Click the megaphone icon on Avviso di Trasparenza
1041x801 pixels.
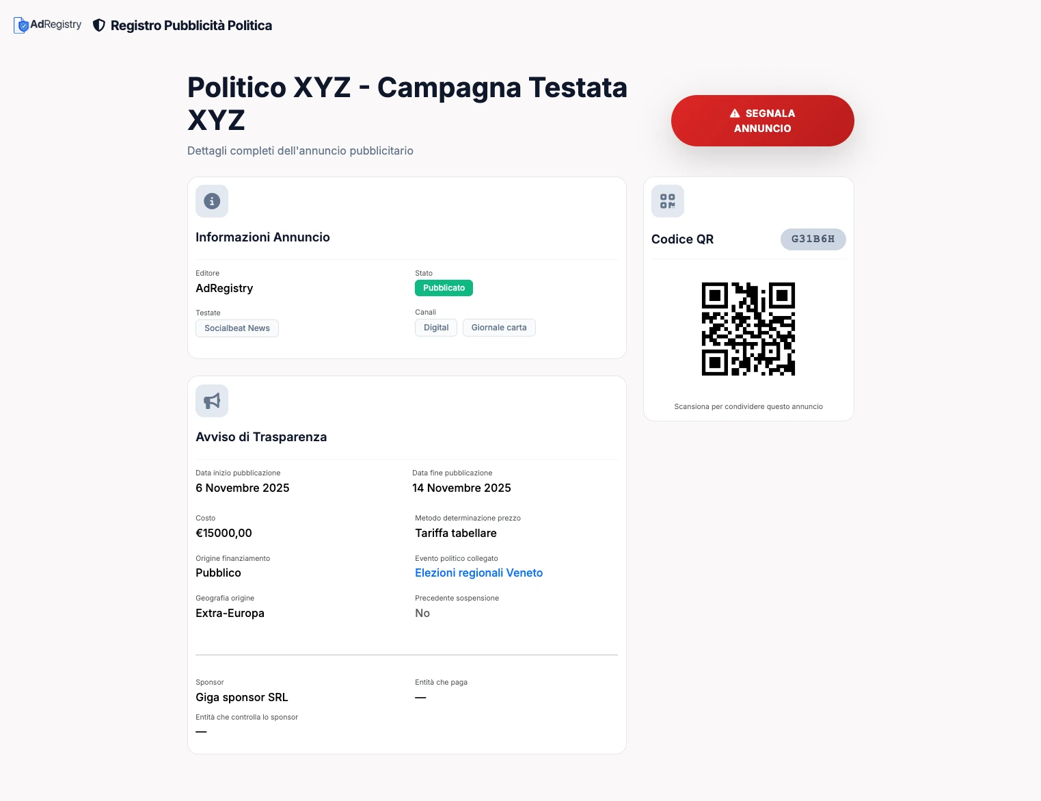[x=212, y=401]
